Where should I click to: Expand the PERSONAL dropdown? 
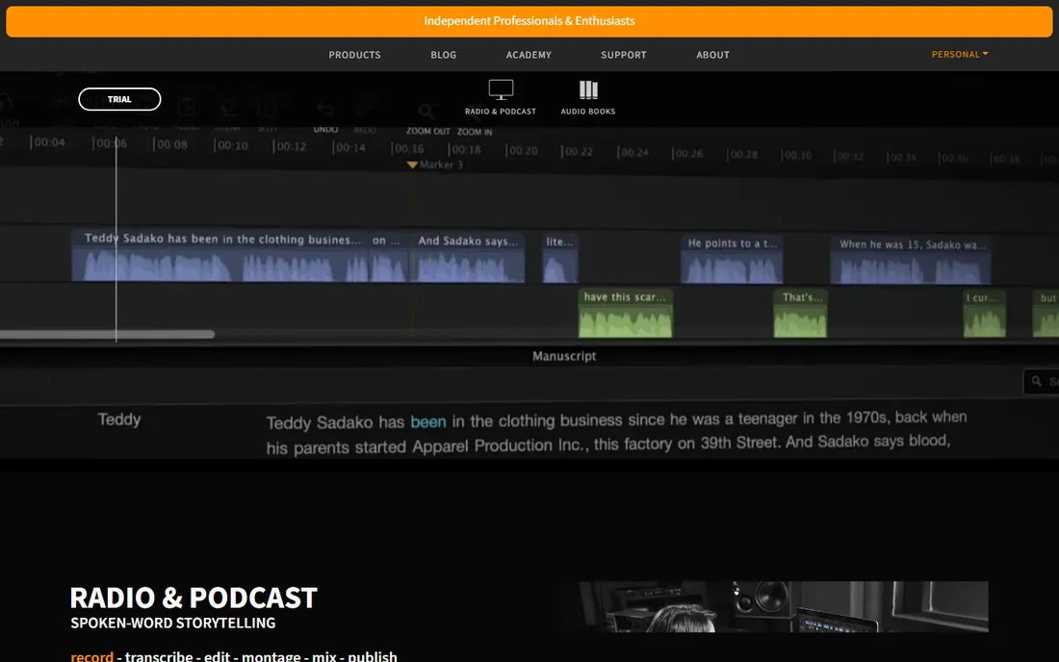(x=960, y=54)
